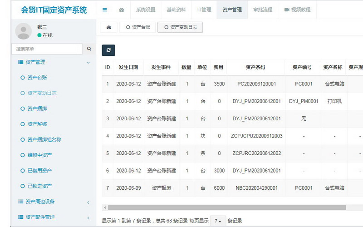Open the 审批流程 top menu
Screen dimensions: 363x227
[263, 10]
